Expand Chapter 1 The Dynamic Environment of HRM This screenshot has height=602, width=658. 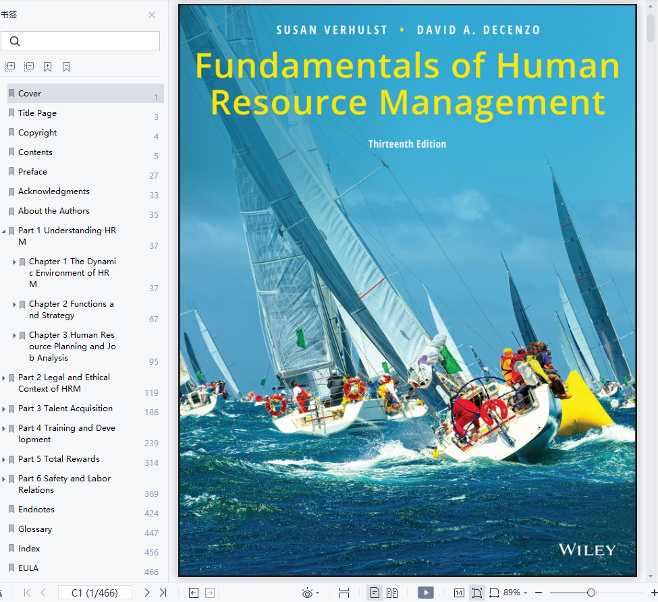(x=14, y=262)
